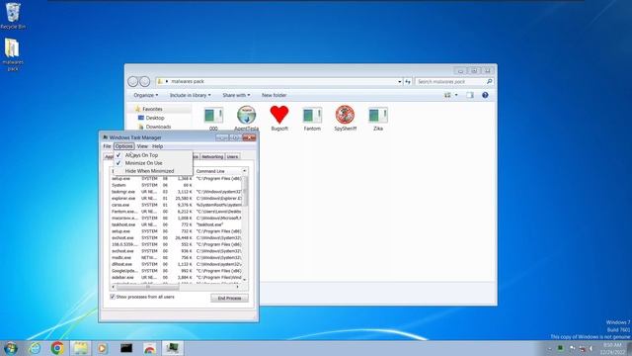
Task: Sort by the Command Line column header
Action: coord(219,171)
